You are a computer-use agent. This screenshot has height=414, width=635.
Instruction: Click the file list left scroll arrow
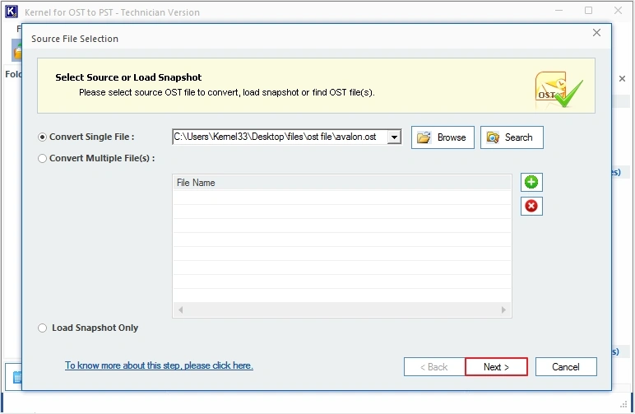pos(181,310)
